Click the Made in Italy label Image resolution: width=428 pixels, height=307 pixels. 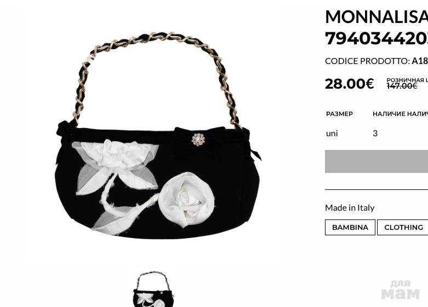pos(350,208)
